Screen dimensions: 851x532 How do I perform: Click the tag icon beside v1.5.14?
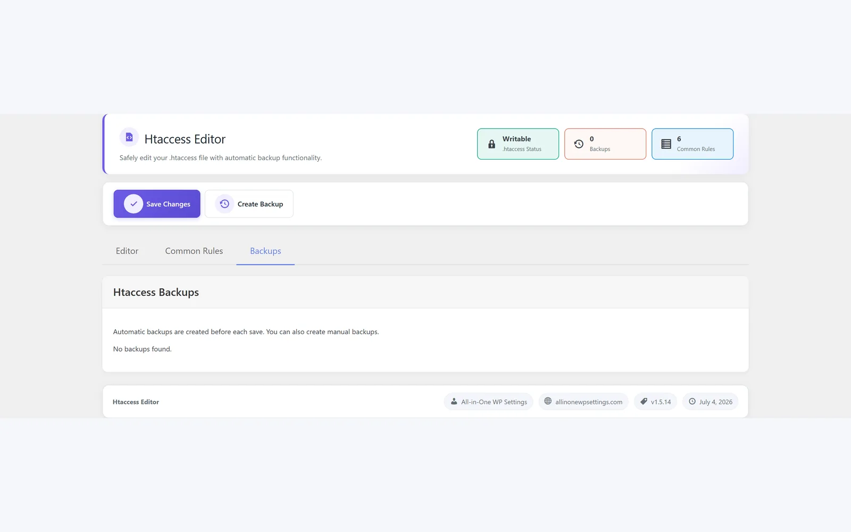coord(644,402)
